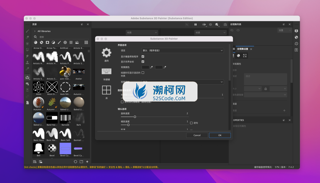The height and width of the screenshot is (183, 320).
Task: Select the Projection tool cube icon
Action: (27, 43)
